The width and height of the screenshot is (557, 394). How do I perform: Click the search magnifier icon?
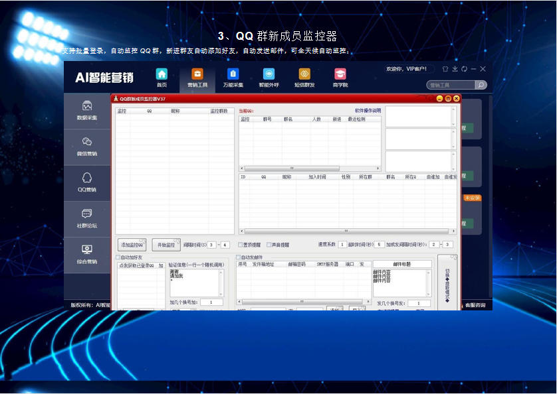[x=481, y=85]
